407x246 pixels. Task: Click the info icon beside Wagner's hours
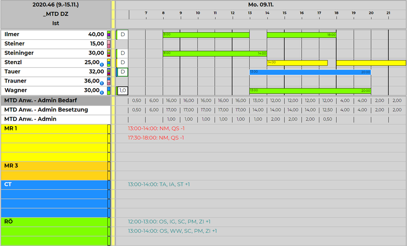click(102, 92)
